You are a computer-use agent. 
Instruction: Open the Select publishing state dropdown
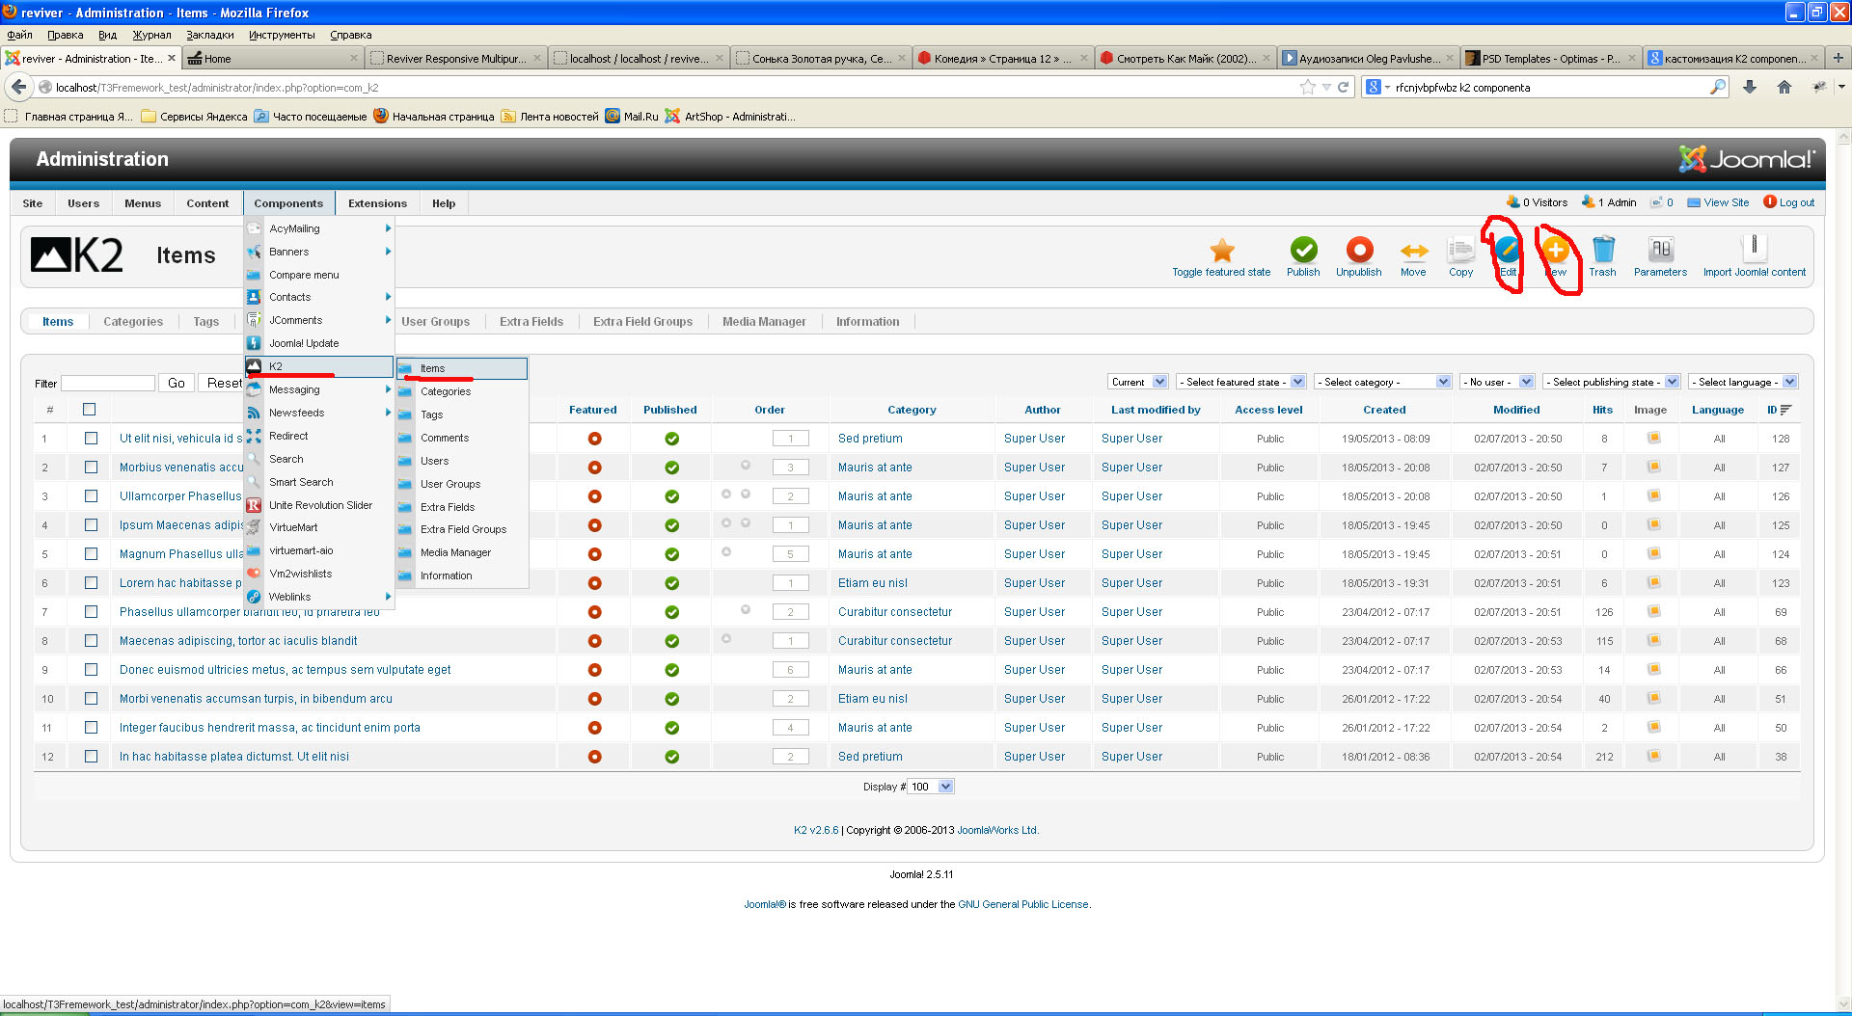tap(1611, 383)
